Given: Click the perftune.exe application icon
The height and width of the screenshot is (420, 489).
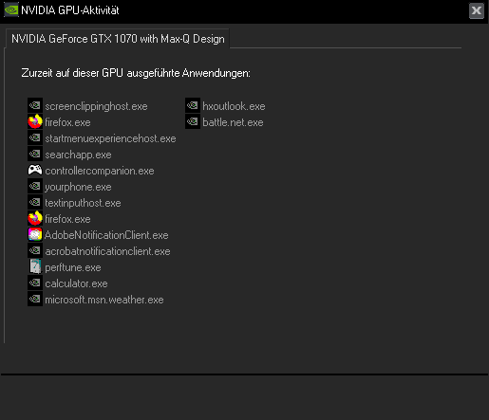Looking at the screenshot, I should (35, 266).
